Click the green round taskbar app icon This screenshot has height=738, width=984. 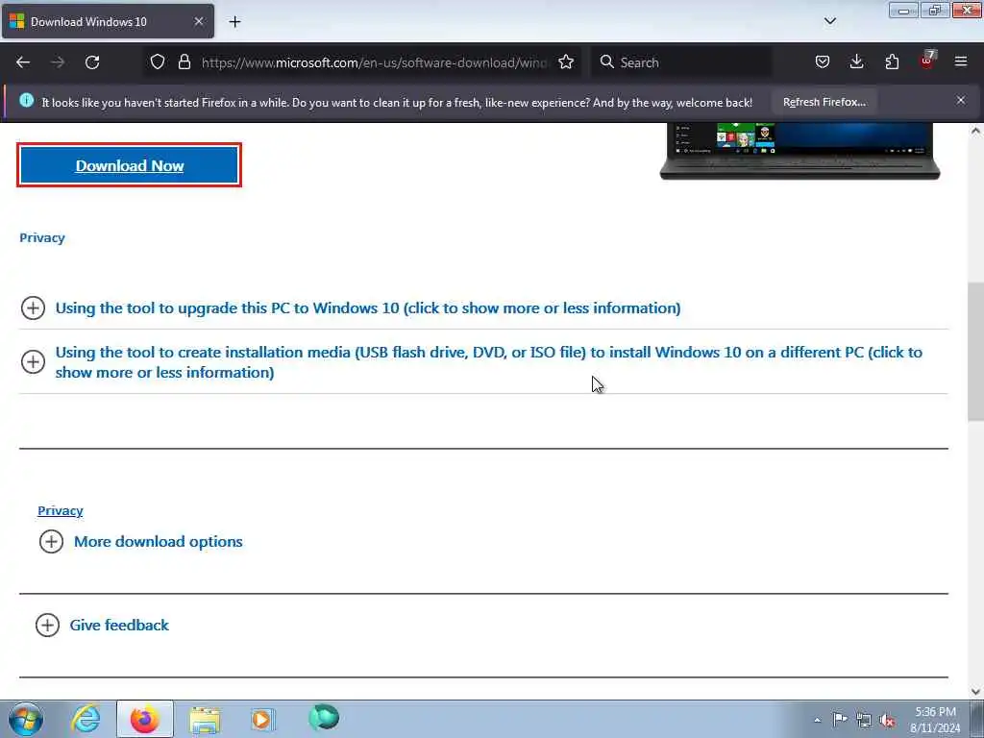[x=324, y=717]
